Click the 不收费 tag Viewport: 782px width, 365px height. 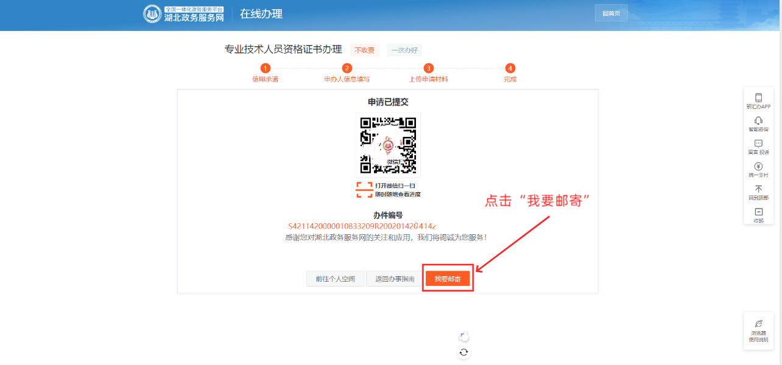[365, 50]
